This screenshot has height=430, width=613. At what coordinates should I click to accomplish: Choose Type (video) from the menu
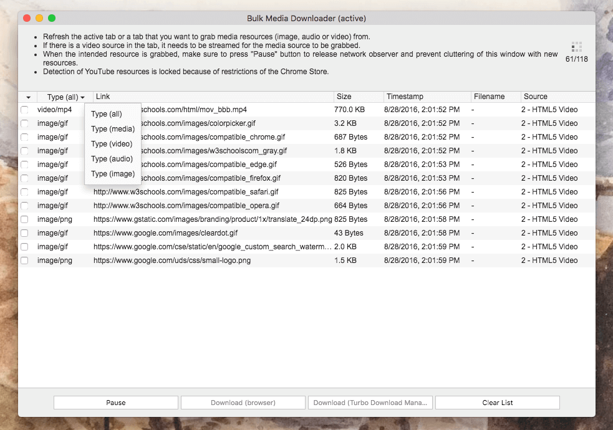112,144
